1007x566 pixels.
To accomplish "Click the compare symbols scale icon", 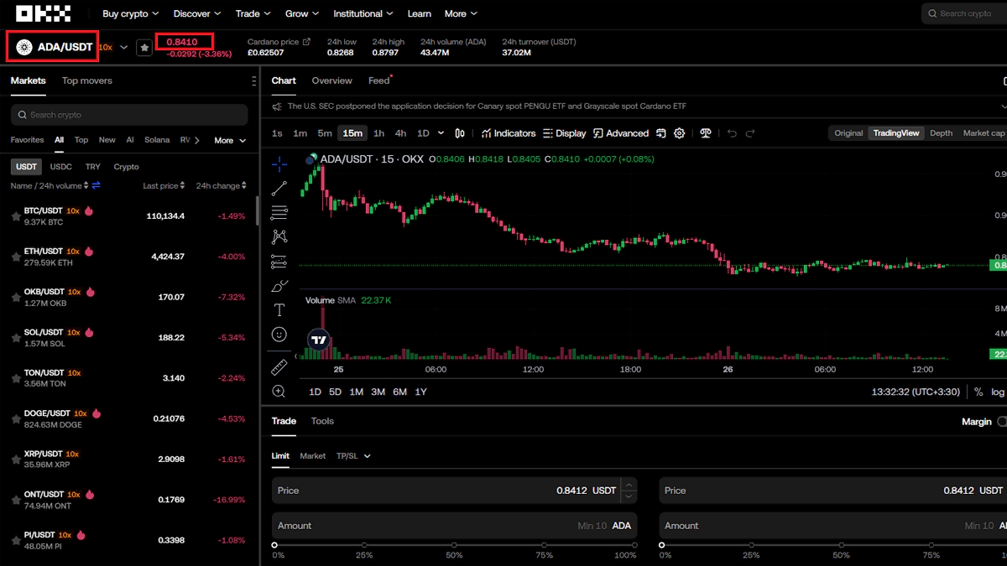I will click(706, 133).
